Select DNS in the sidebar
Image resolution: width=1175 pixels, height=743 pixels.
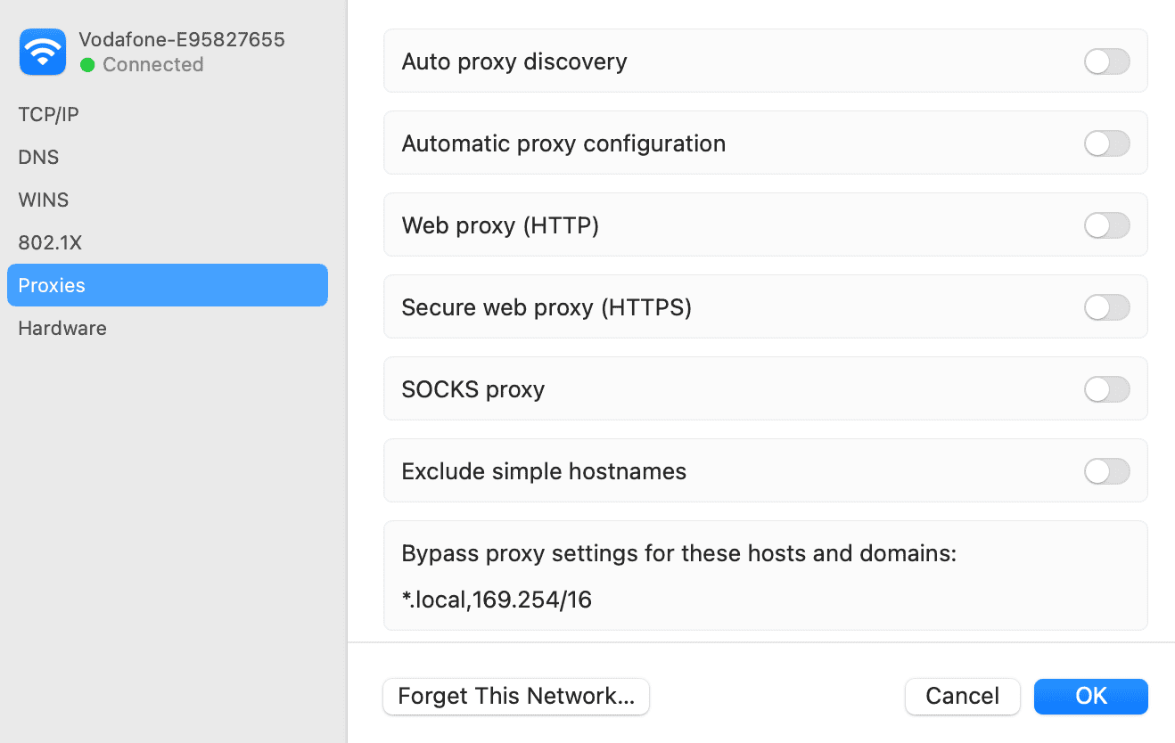point(38,157)
